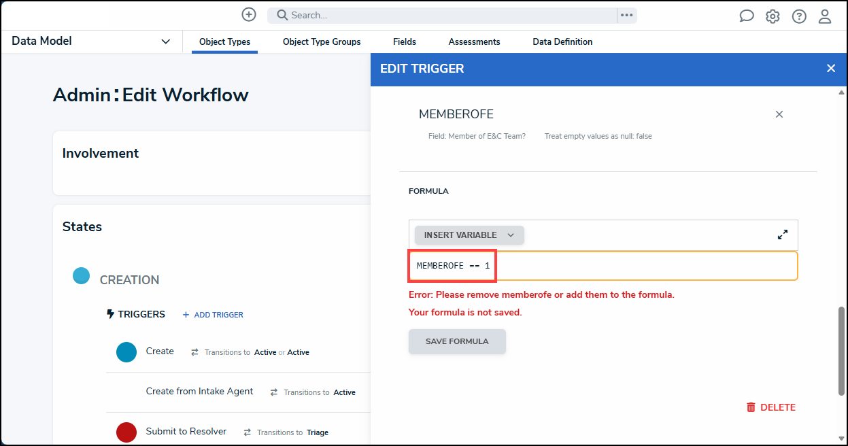Image resolution: width=848 pixels, height=446 pixels.
Task: Click the red Submit to Resolver circle
Action: (x=126, y=432)
